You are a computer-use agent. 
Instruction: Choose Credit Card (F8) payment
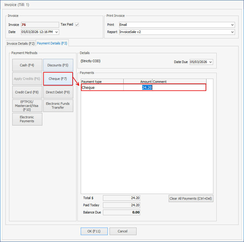click(x=27, y=92)
